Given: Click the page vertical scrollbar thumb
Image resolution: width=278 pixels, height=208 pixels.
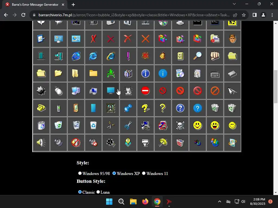Looking at the screenshot, I should click(x=276, y=86).
